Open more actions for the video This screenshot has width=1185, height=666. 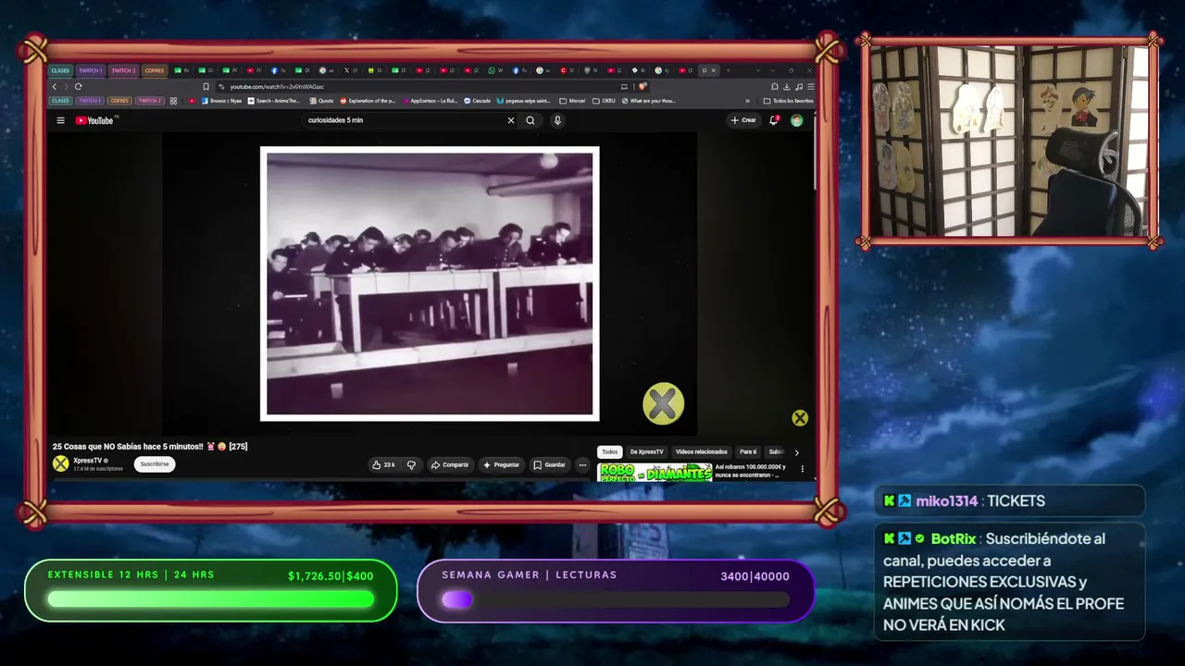[582, 464]
